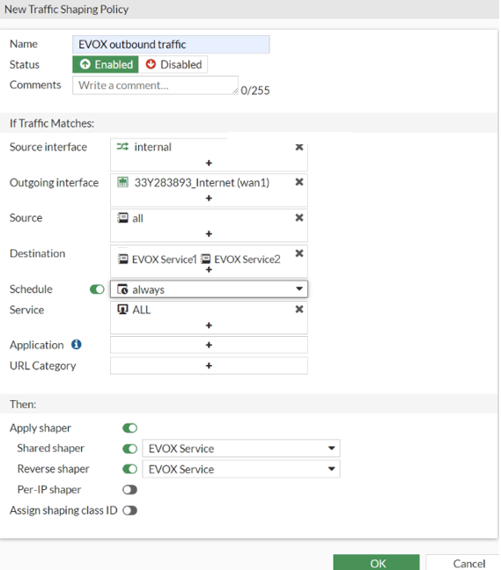Viewport: 501px width, 570px height.
Task: Remove wan1 from Outgoing interface
Action: (x=299, y=182)
